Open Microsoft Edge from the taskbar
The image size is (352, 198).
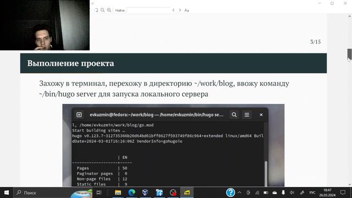point(132,193)
